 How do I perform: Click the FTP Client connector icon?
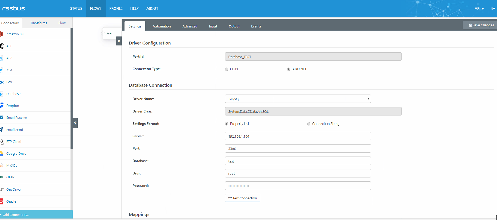click(x=2, y=142)
